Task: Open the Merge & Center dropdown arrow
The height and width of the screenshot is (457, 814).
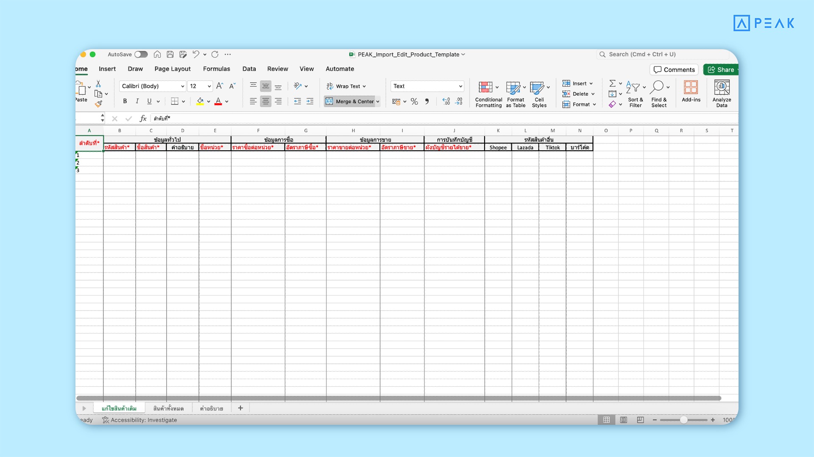Action: click(378, 102)
